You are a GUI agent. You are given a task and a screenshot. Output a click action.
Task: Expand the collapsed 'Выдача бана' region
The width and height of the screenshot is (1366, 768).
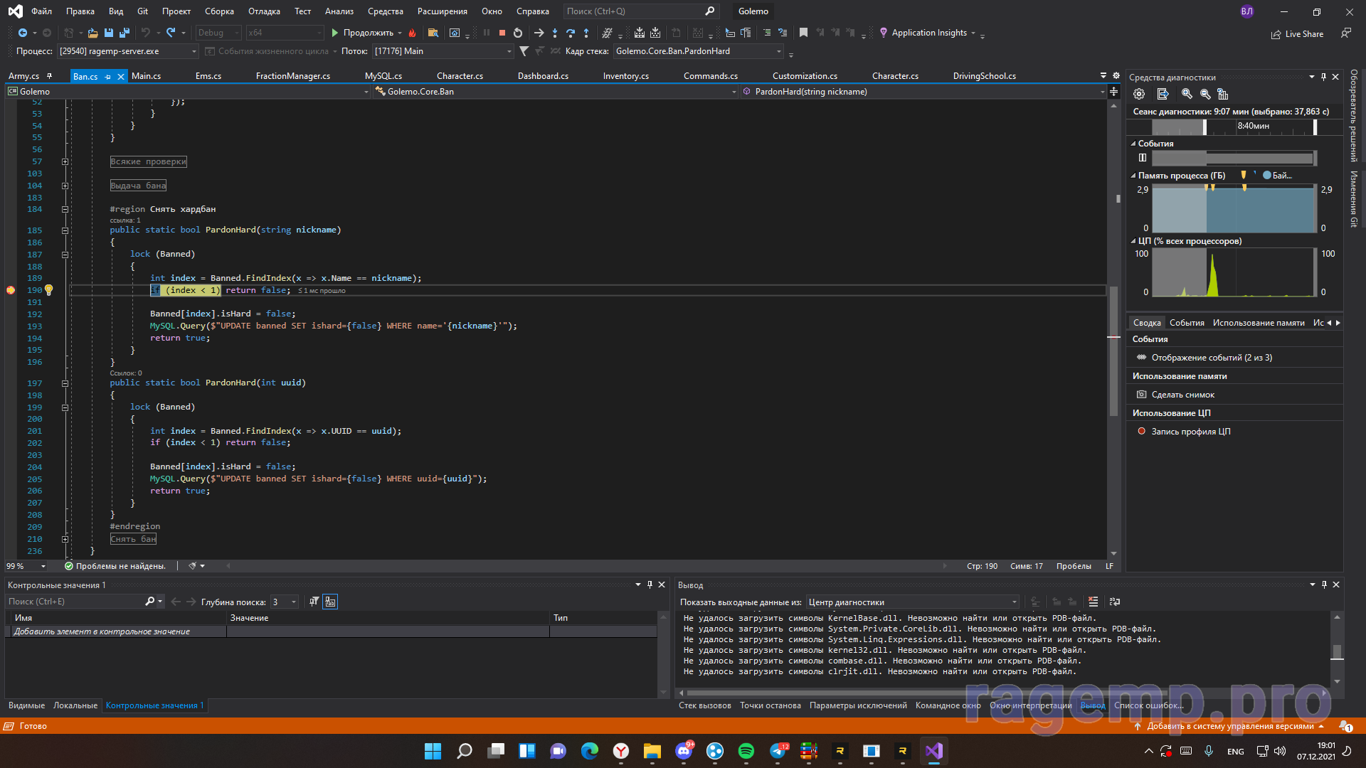click(65, 186)
